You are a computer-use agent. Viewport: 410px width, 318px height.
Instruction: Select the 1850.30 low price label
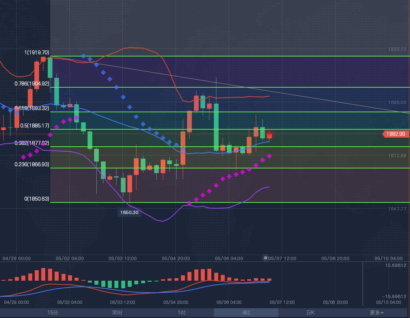(130, 213)
